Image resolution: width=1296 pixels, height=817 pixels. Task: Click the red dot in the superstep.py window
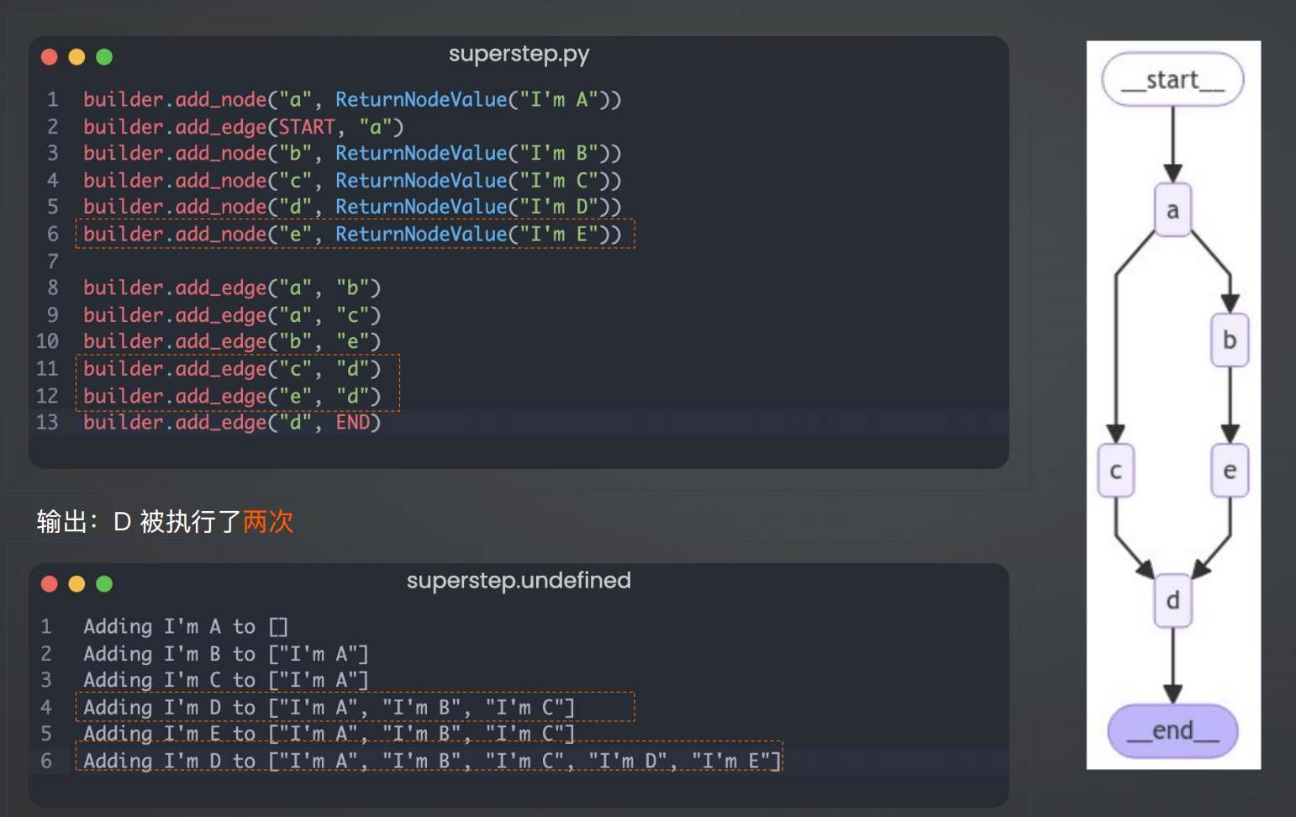[49, 56]
